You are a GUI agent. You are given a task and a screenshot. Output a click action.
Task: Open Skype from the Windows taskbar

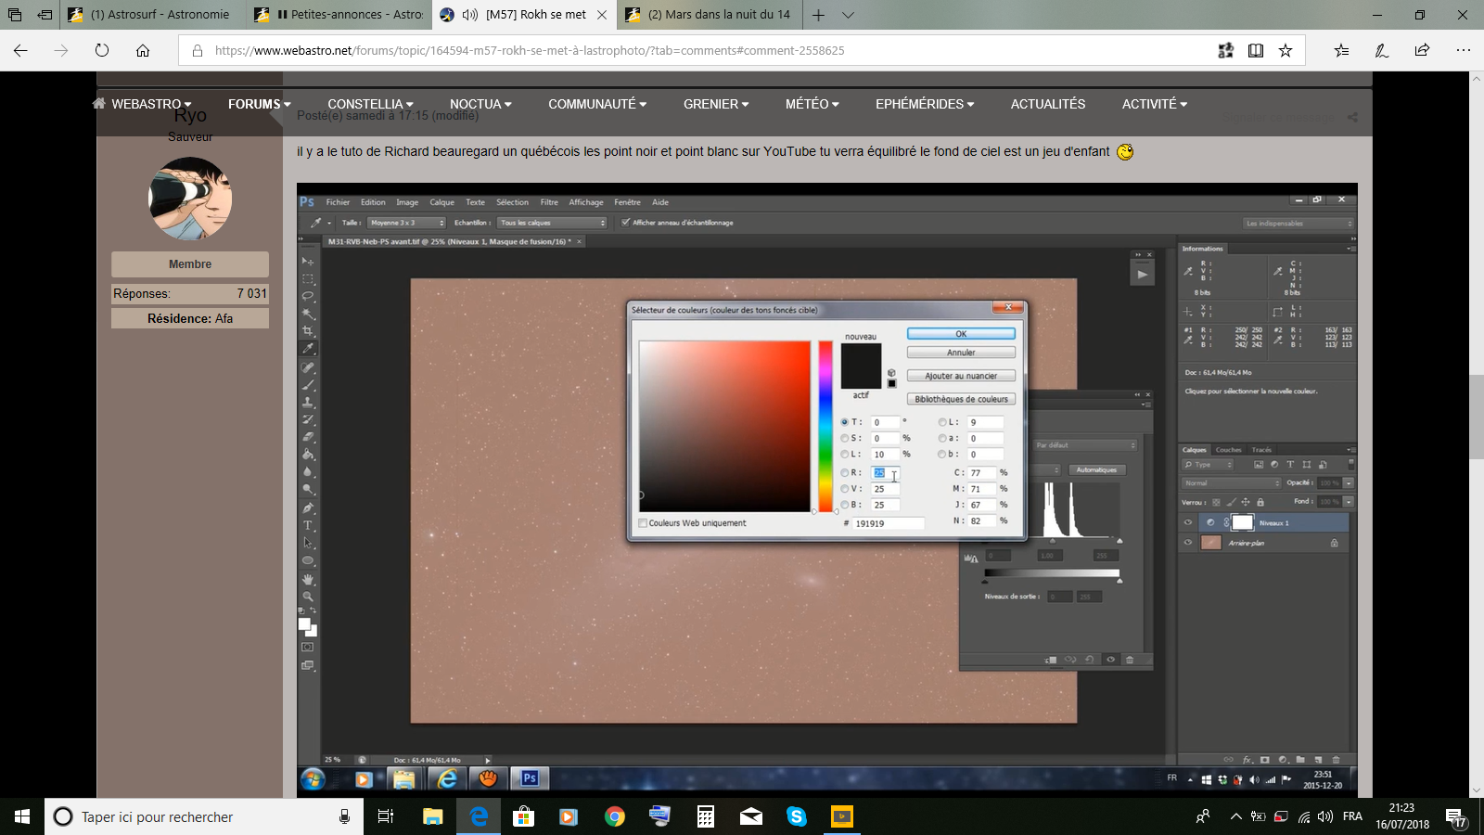point(797,816)
